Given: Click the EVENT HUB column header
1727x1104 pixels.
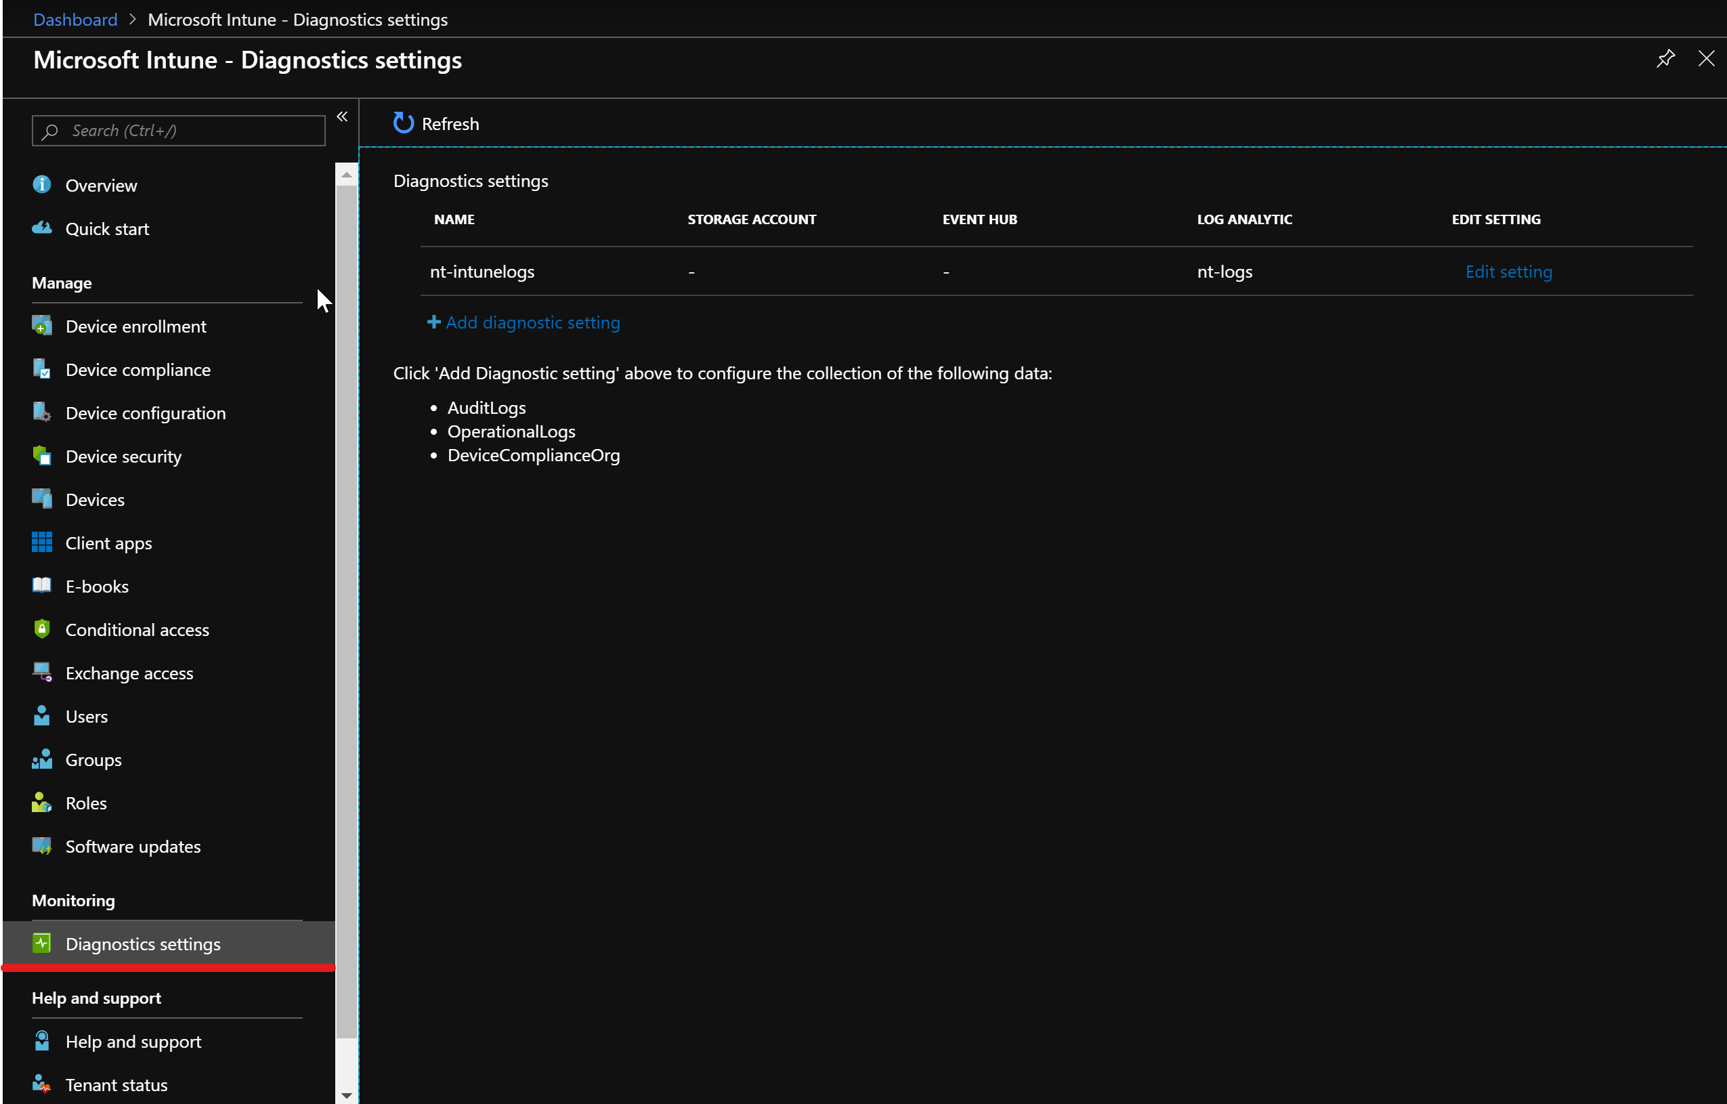Looking at the screenshot, I should pos(980,219).
